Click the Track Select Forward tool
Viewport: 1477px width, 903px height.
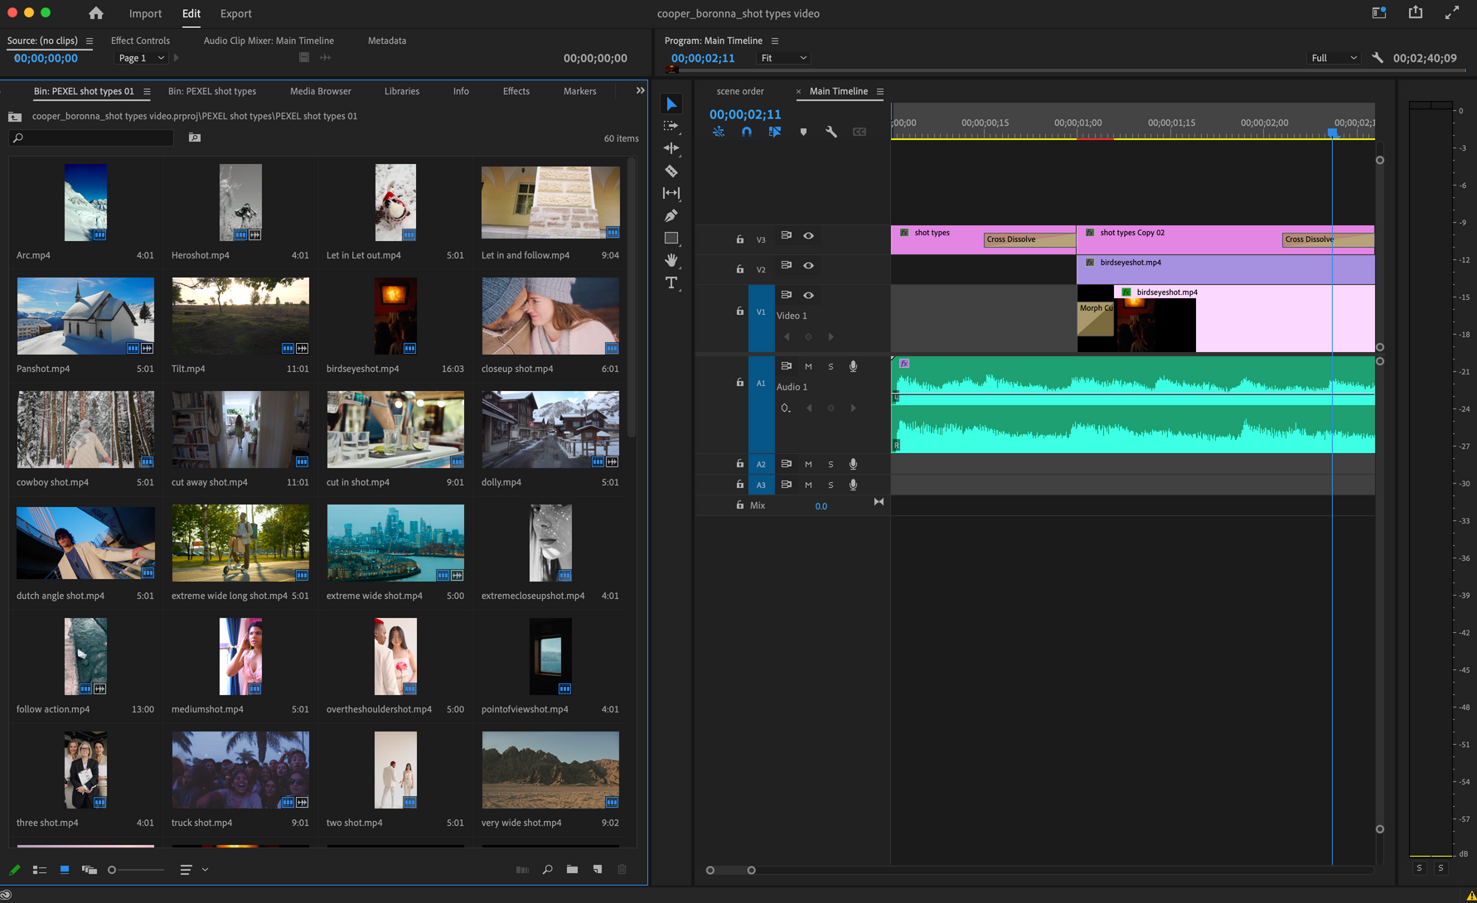click(671, 126)
